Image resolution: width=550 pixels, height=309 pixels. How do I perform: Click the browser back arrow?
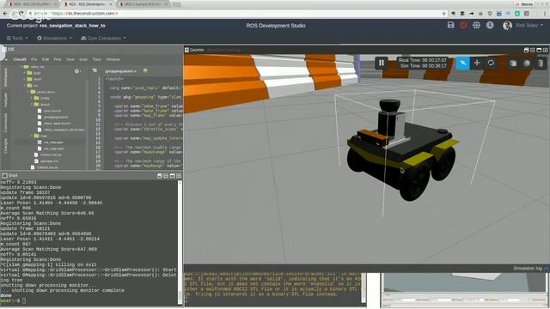point(5,14)
